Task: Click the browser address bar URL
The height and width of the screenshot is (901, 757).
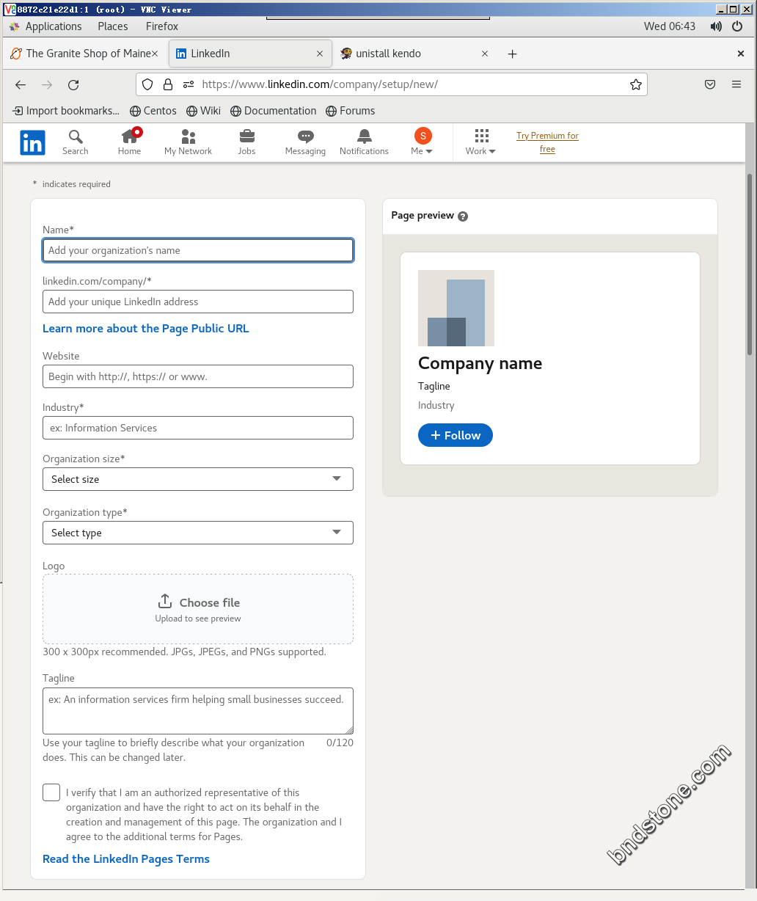Action: pyautogui.click(x=320, y=84)
